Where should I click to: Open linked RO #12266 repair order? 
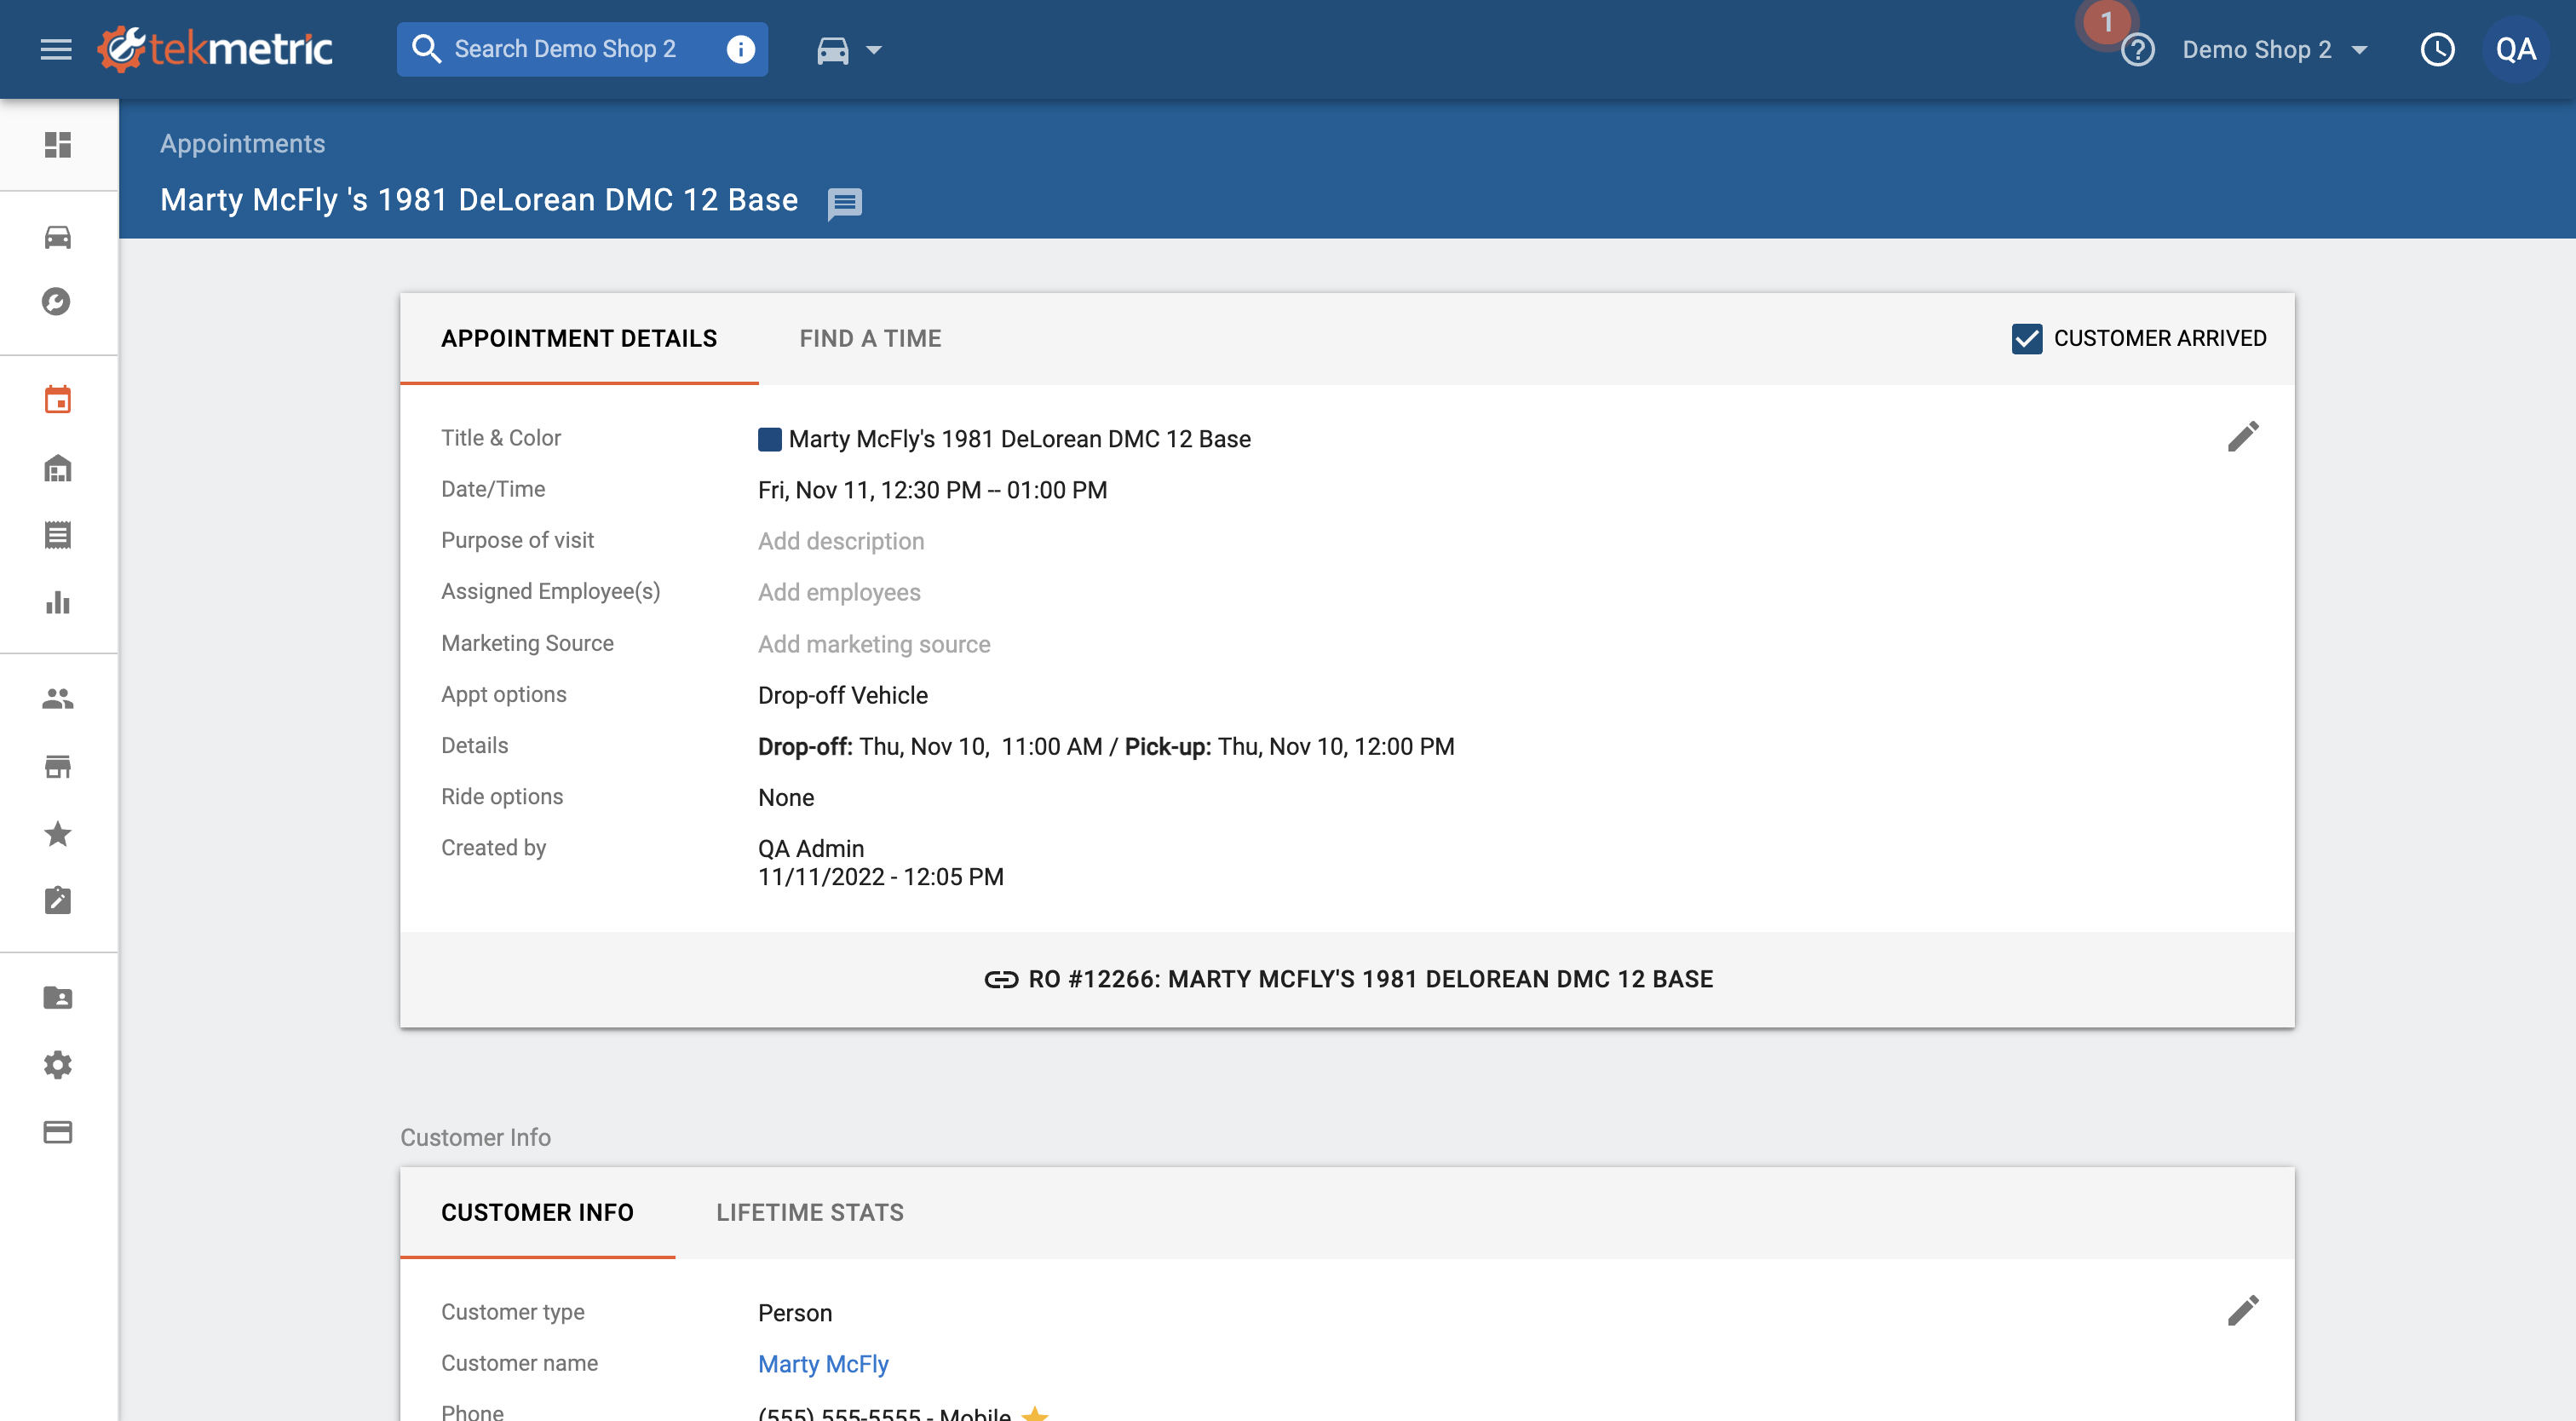(1348, 979)
